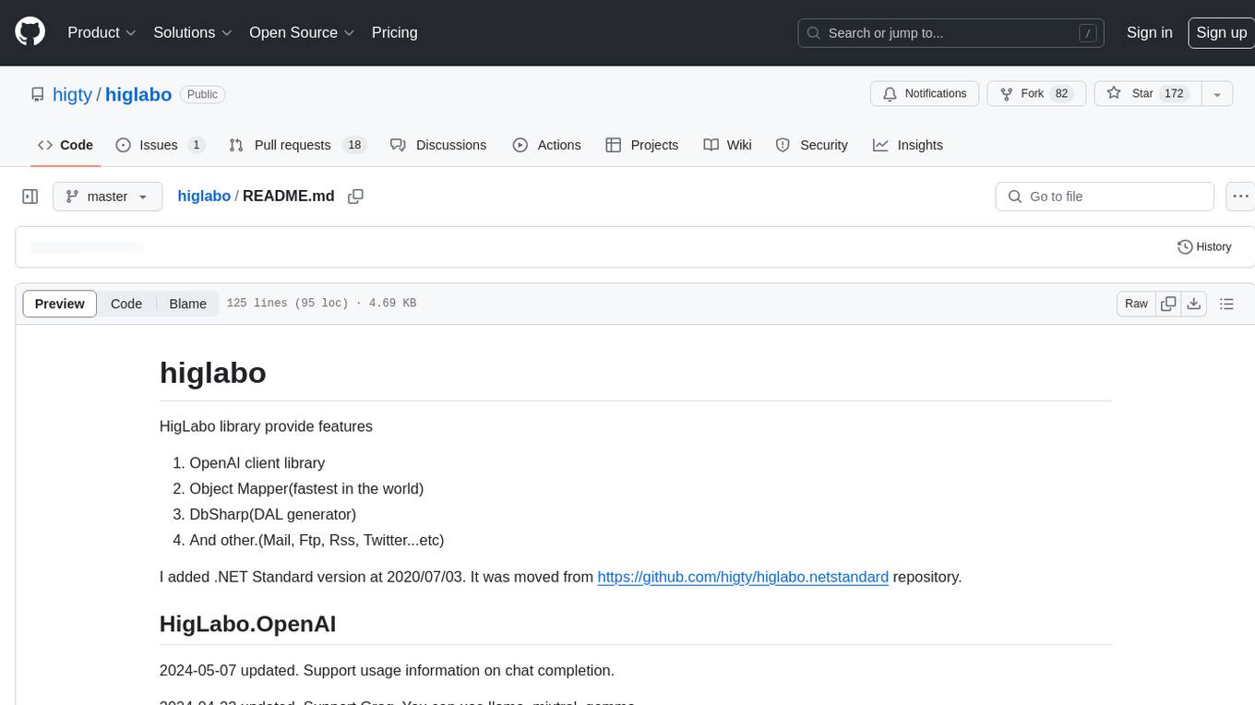Expand the Product menu
1255x705 pixels.
click(x=102, y=32)
